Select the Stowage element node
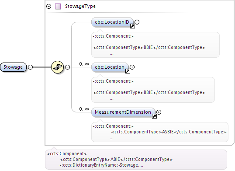This screenshot has height=171, width=235. point(13,67)
